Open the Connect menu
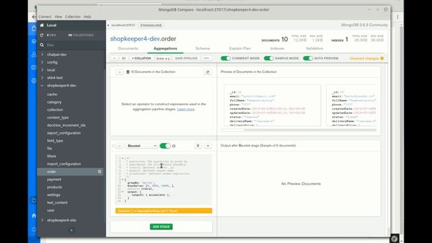The height and width of the screenshot is (243, 432). click(x=45, y=17)
